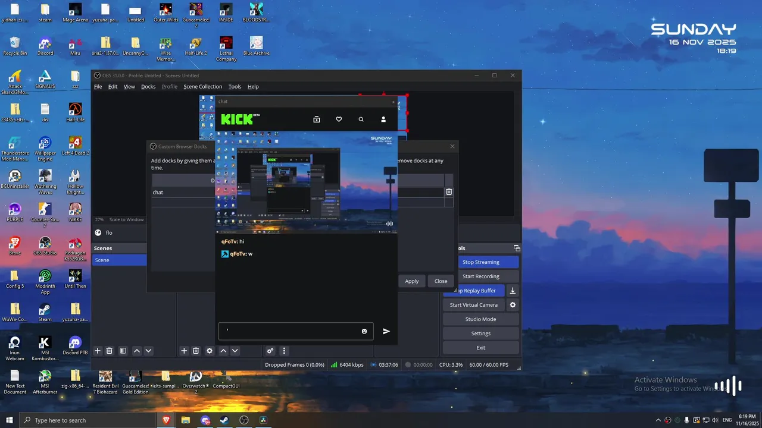Click the taskbar clock and date
Image resolution: width=762 pixels, height=428 pixels.
tap(747, 420)
